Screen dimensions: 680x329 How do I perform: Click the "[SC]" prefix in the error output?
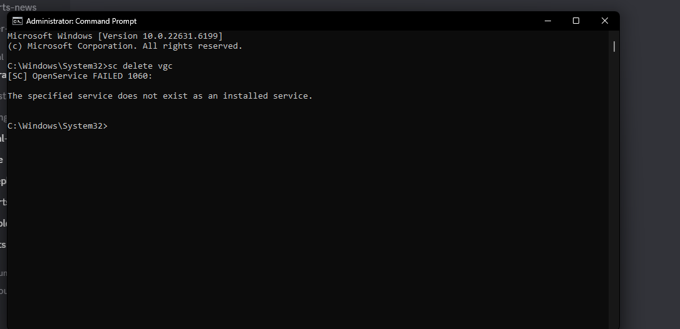pos(18,76)
